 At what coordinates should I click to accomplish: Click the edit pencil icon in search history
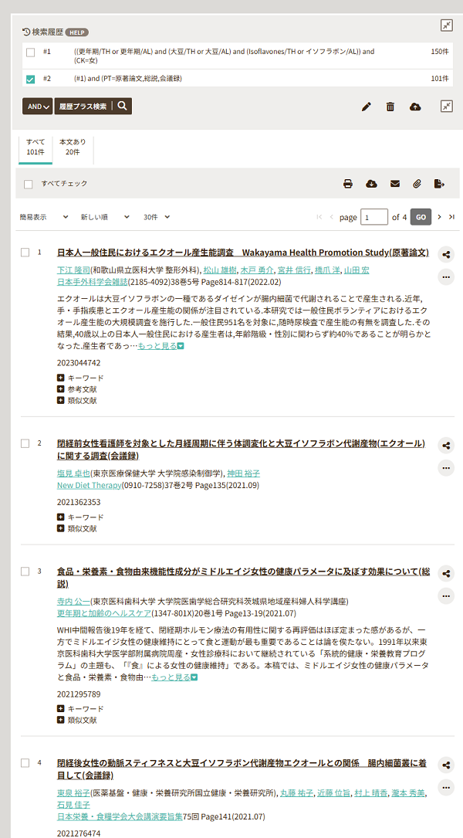pos(366,107)
